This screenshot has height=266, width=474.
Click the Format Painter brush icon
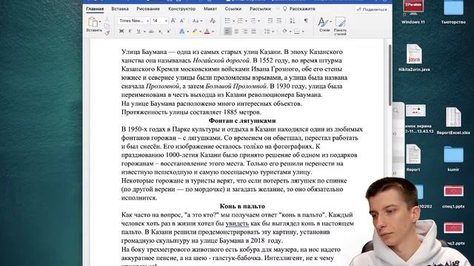(x=107, y=33)
